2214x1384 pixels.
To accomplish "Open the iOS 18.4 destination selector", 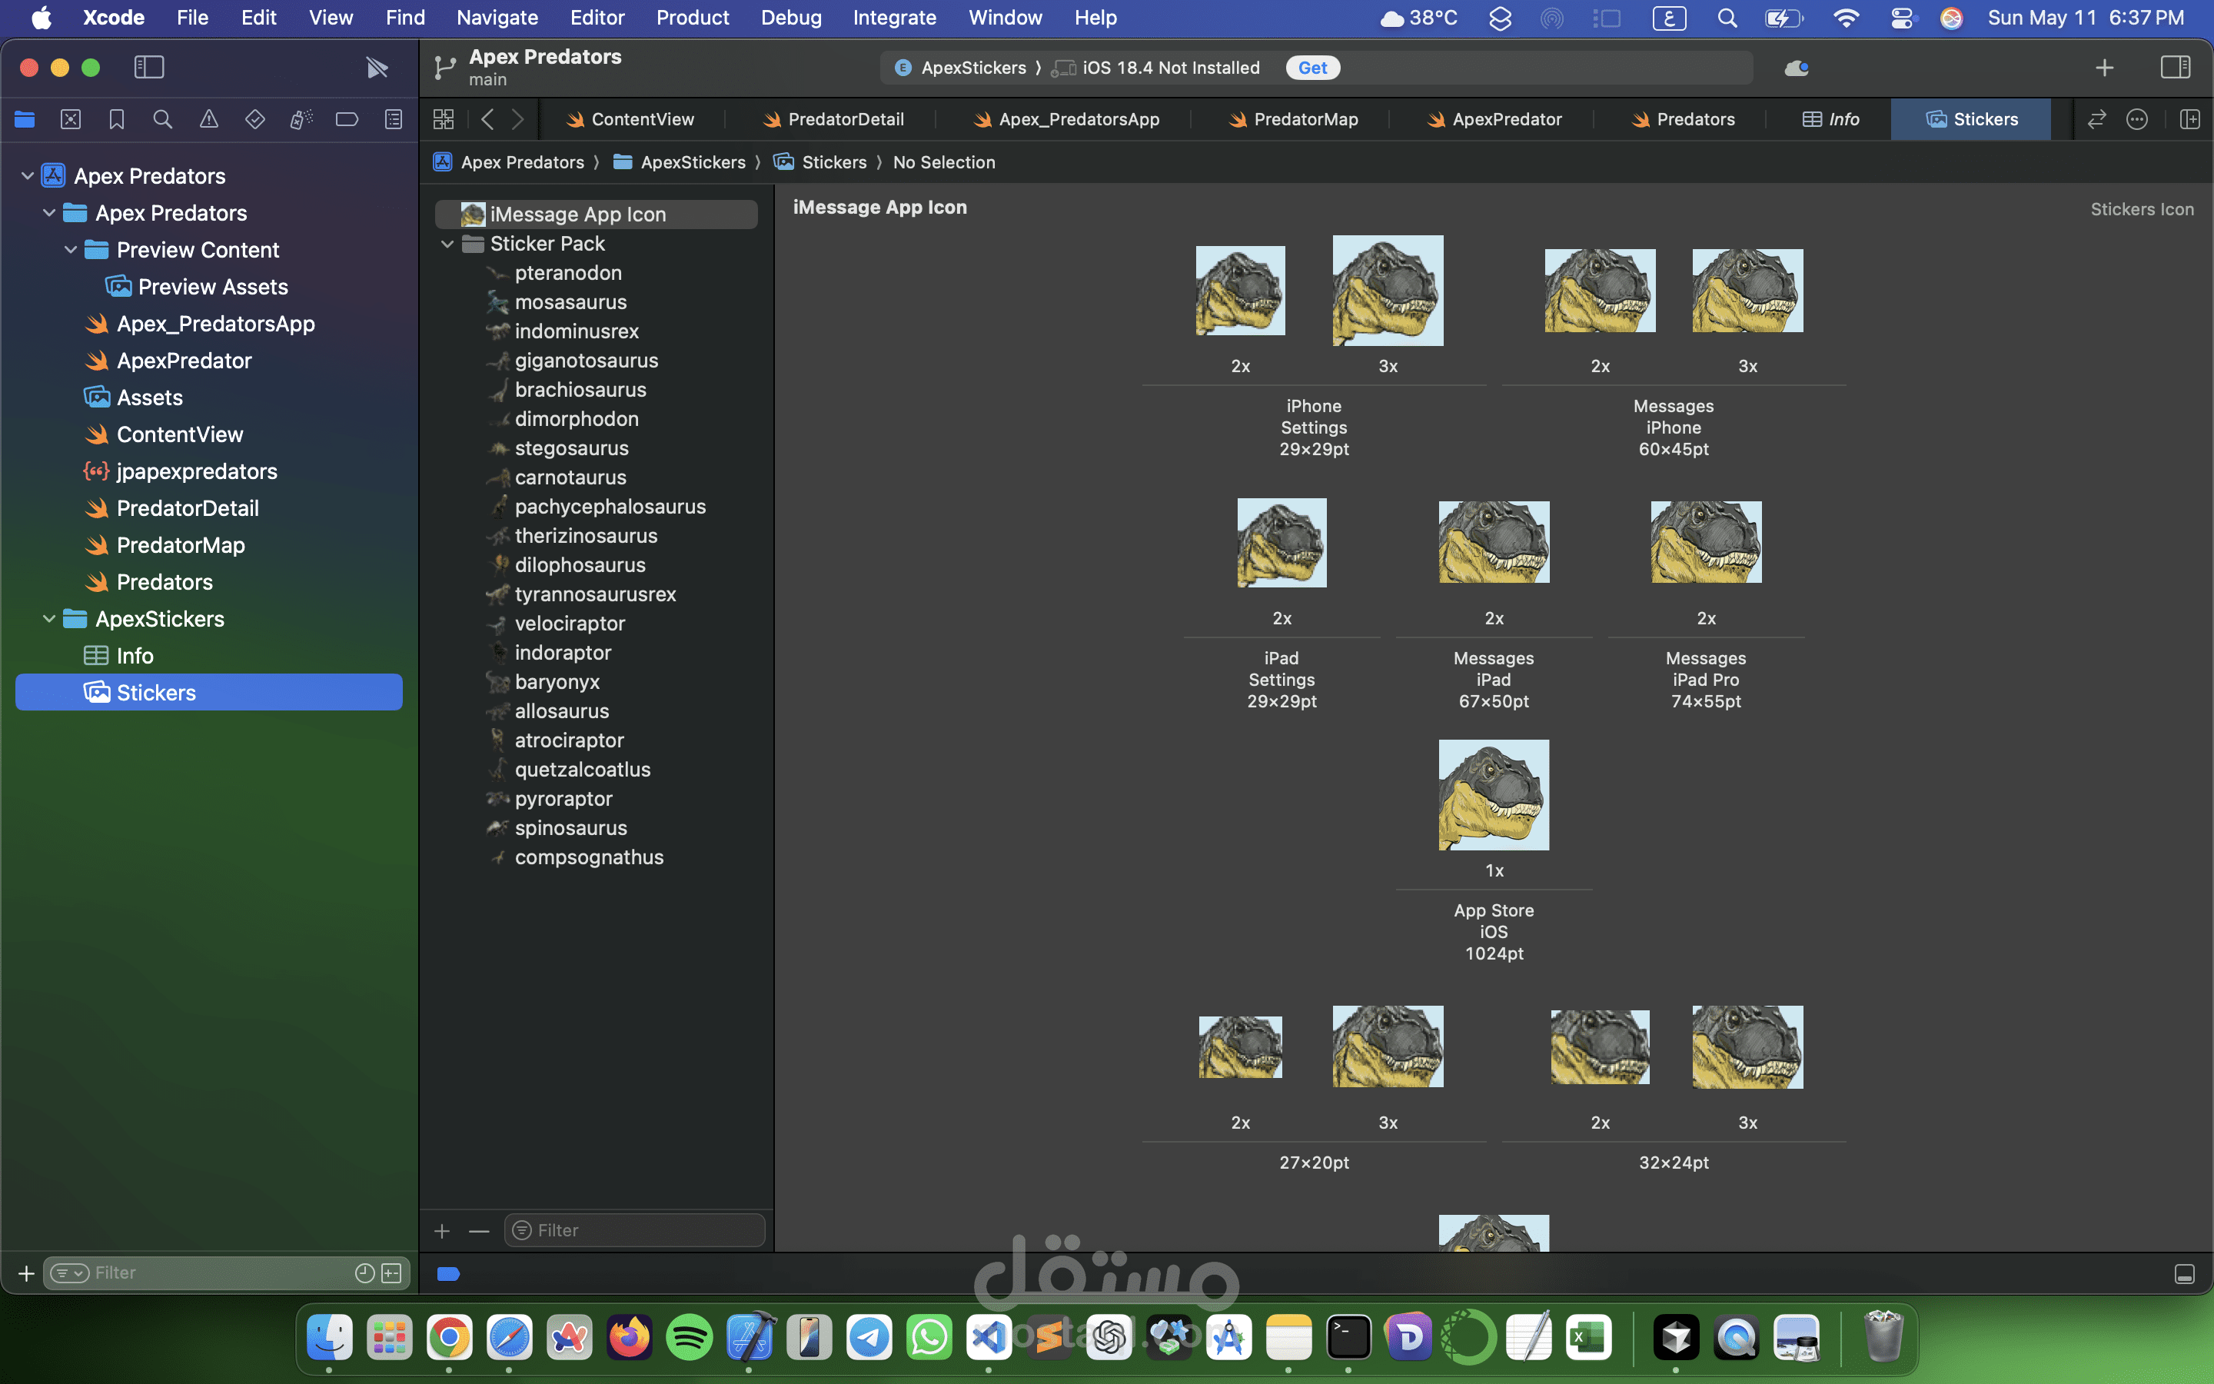I will [1156, 68].
